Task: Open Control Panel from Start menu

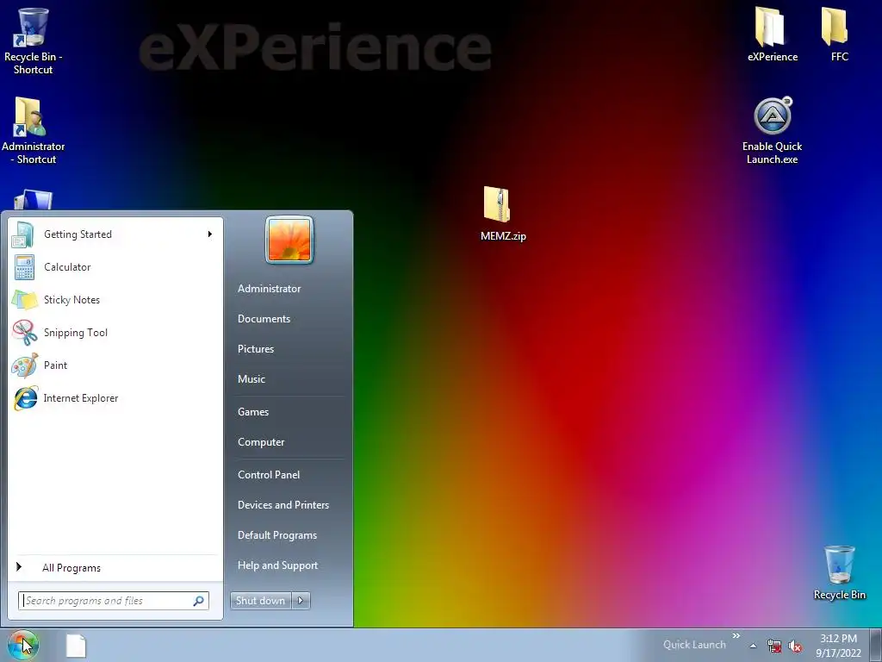Action: 269,475
